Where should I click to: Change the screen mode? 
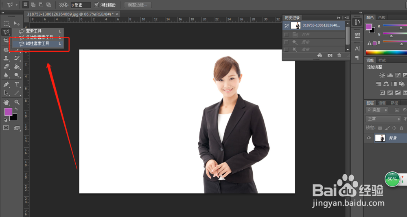[17, 128]
